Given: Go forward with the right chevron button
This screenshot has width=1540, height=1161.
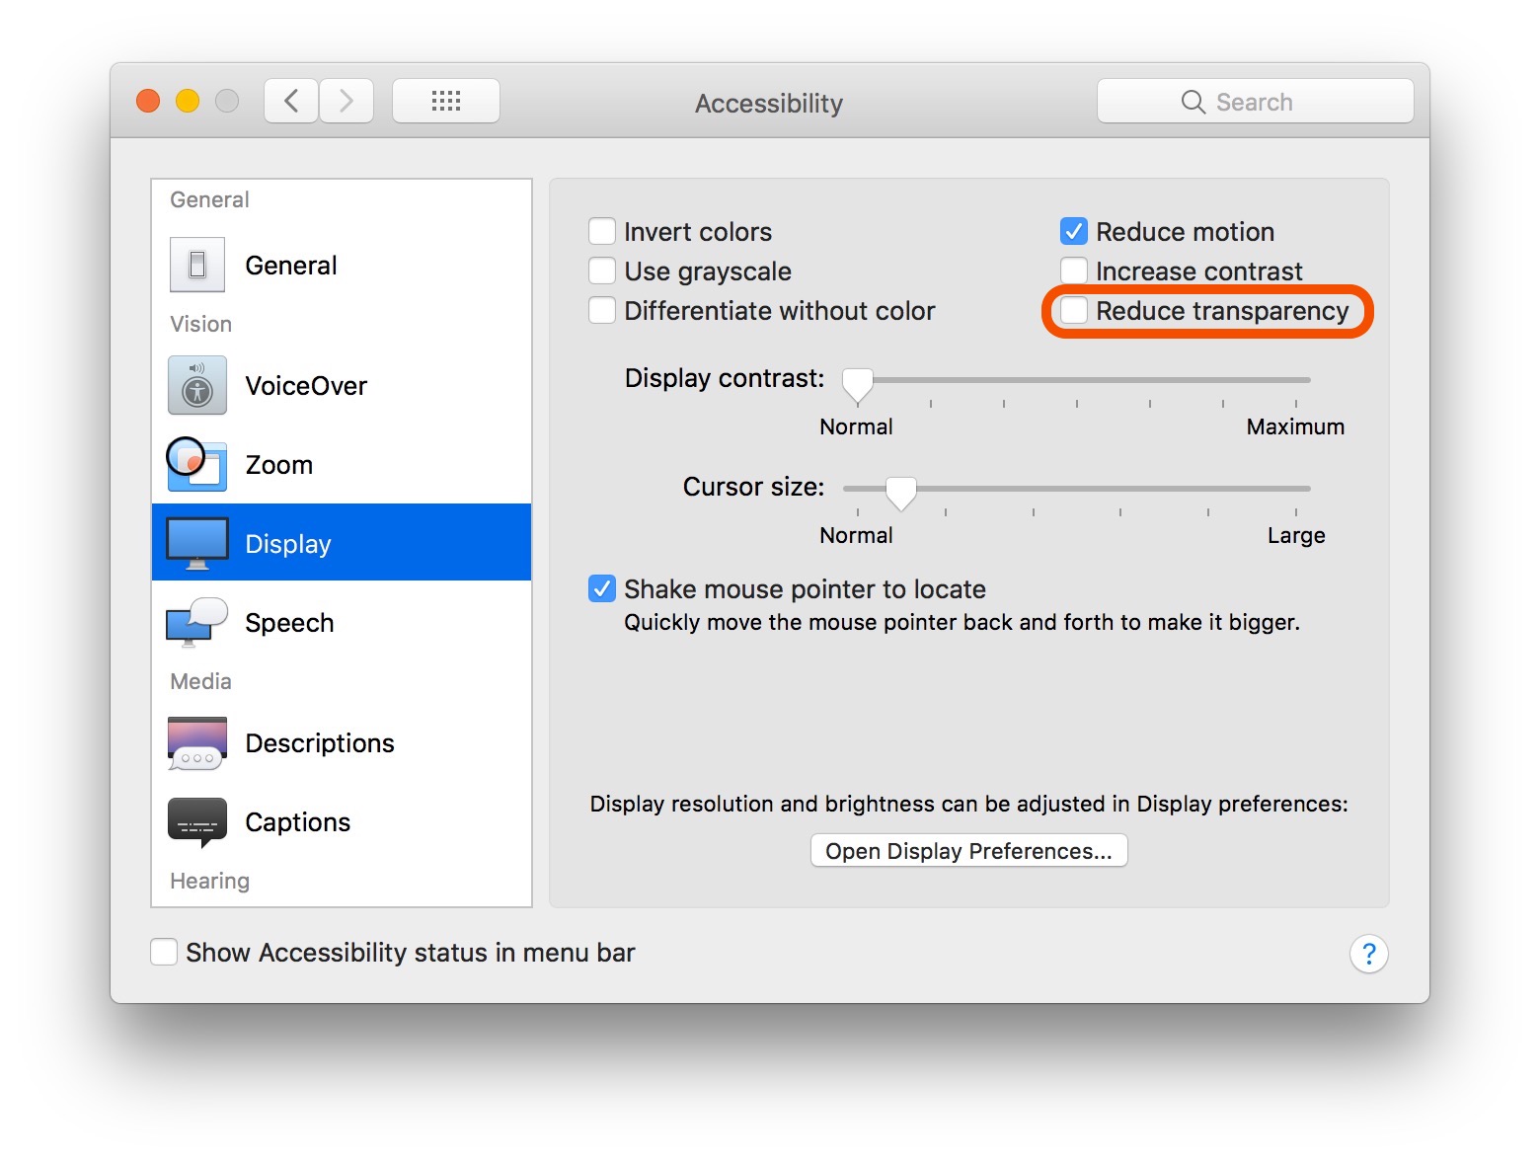Looking at the screenshot, I should [346, 101].
